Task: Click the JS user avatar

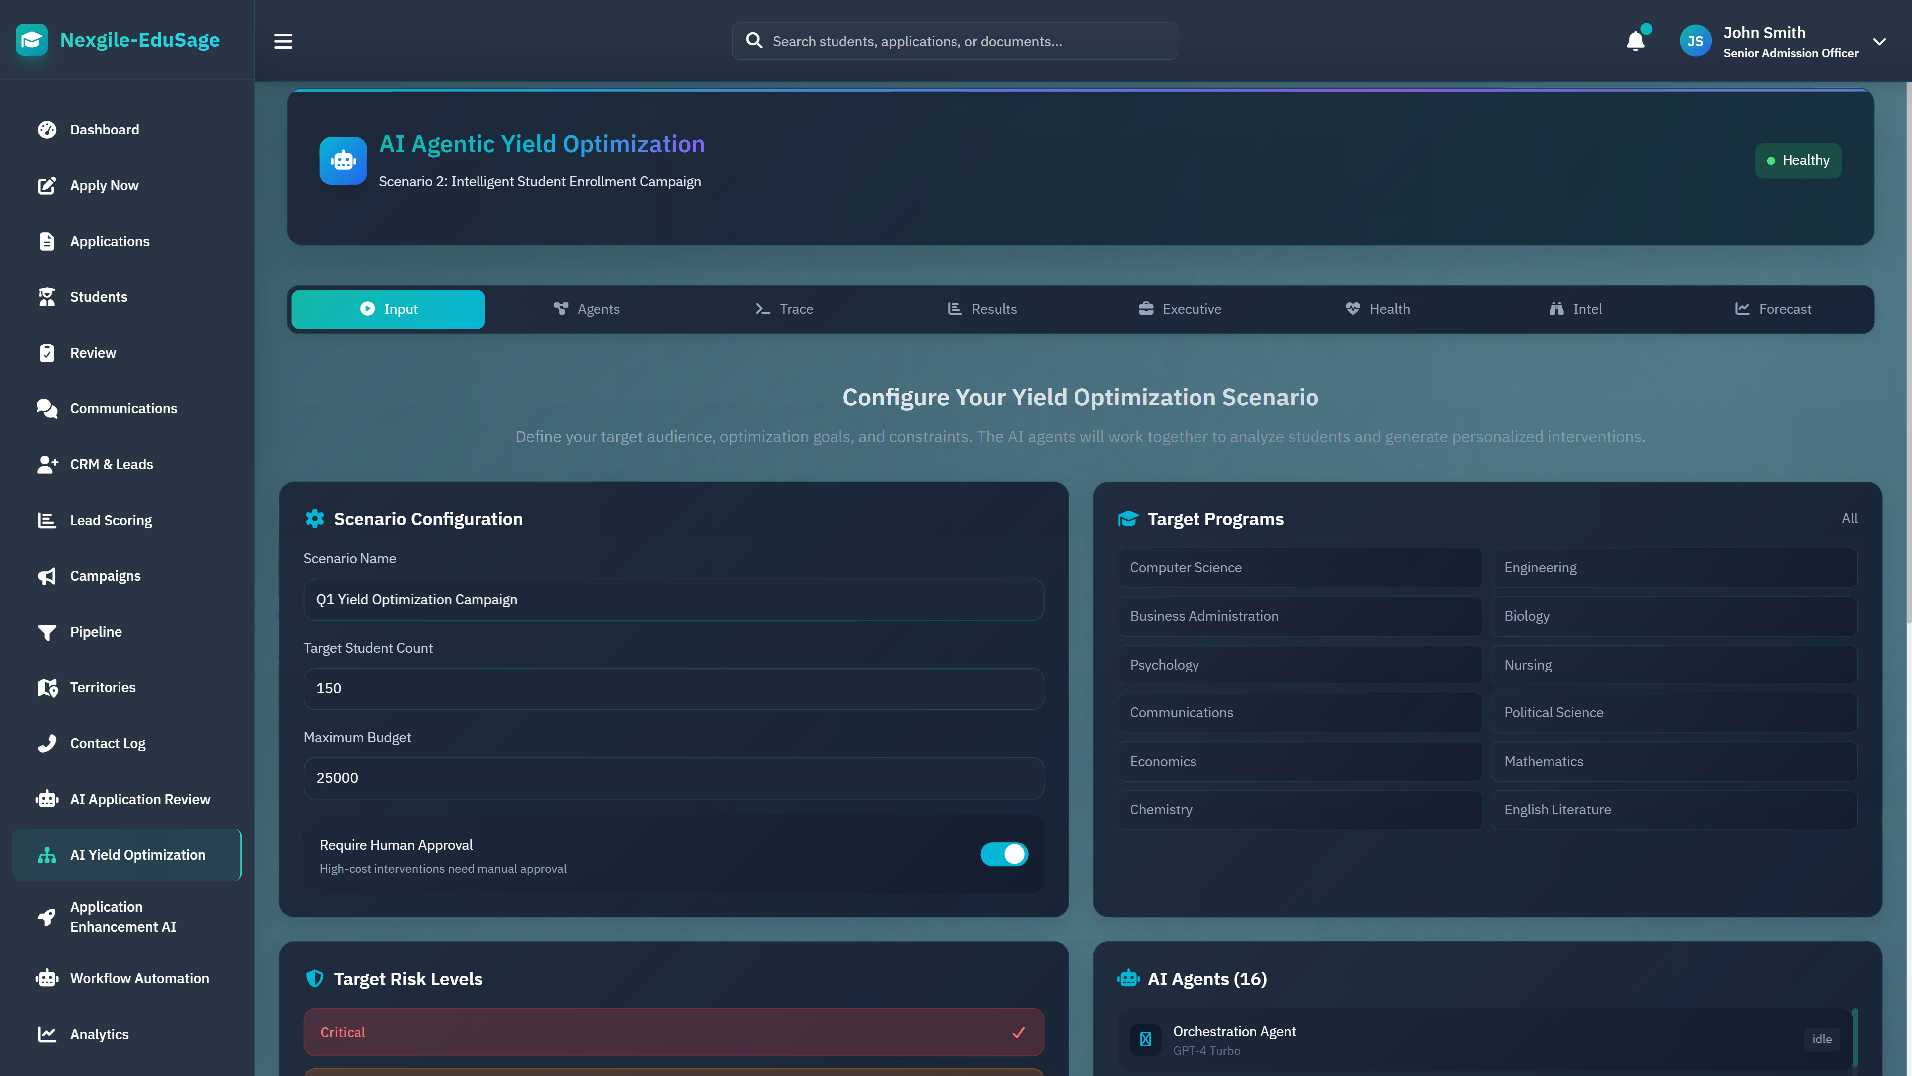Action: 1695,41
